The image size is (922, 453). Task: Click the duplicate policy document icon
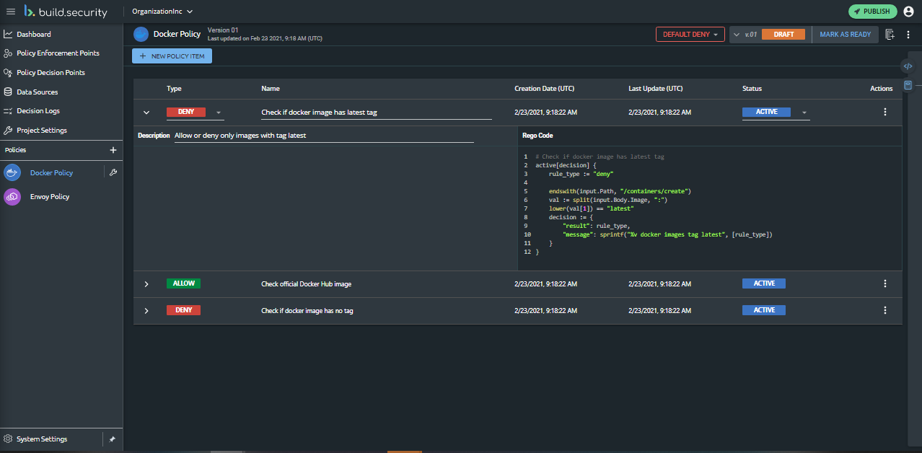click(890, 35)
